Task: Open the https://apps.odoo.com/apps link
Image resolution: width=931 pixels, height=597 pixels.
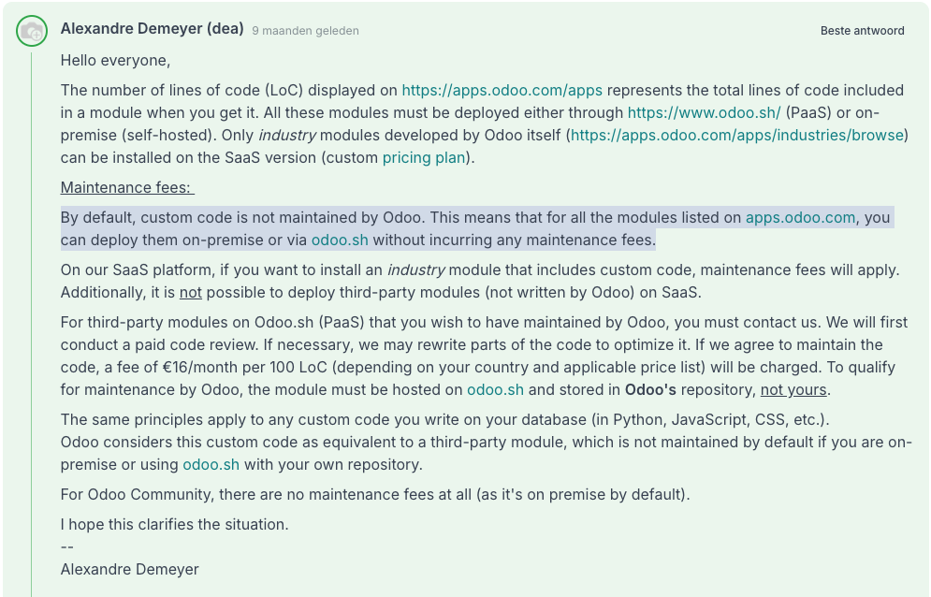Action: tap(502, 91)
